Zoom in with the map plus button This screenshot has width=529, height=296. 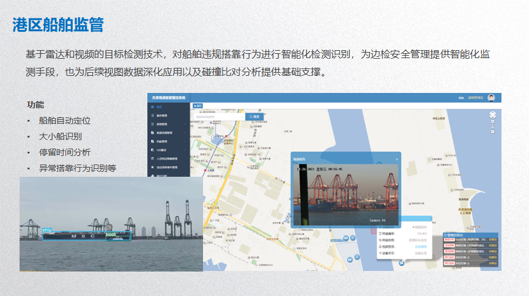(492, 122)
